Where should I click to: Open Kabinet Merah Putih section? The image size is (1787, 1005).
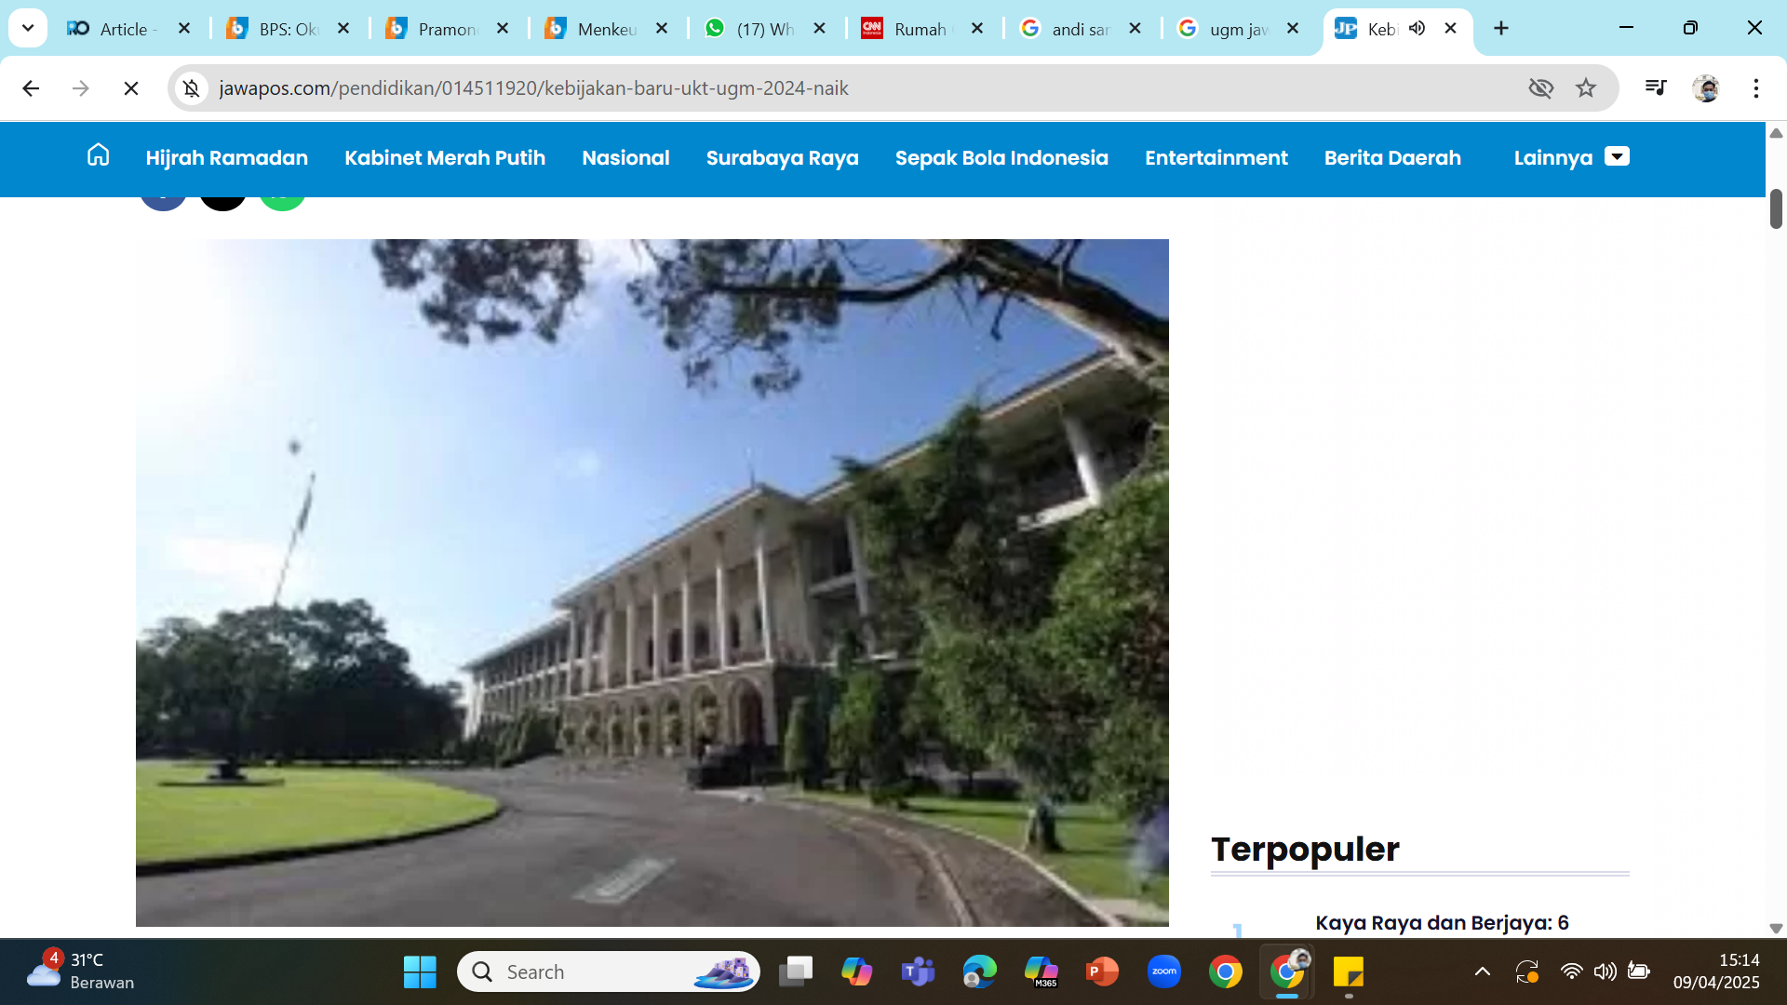pos(445,158)
